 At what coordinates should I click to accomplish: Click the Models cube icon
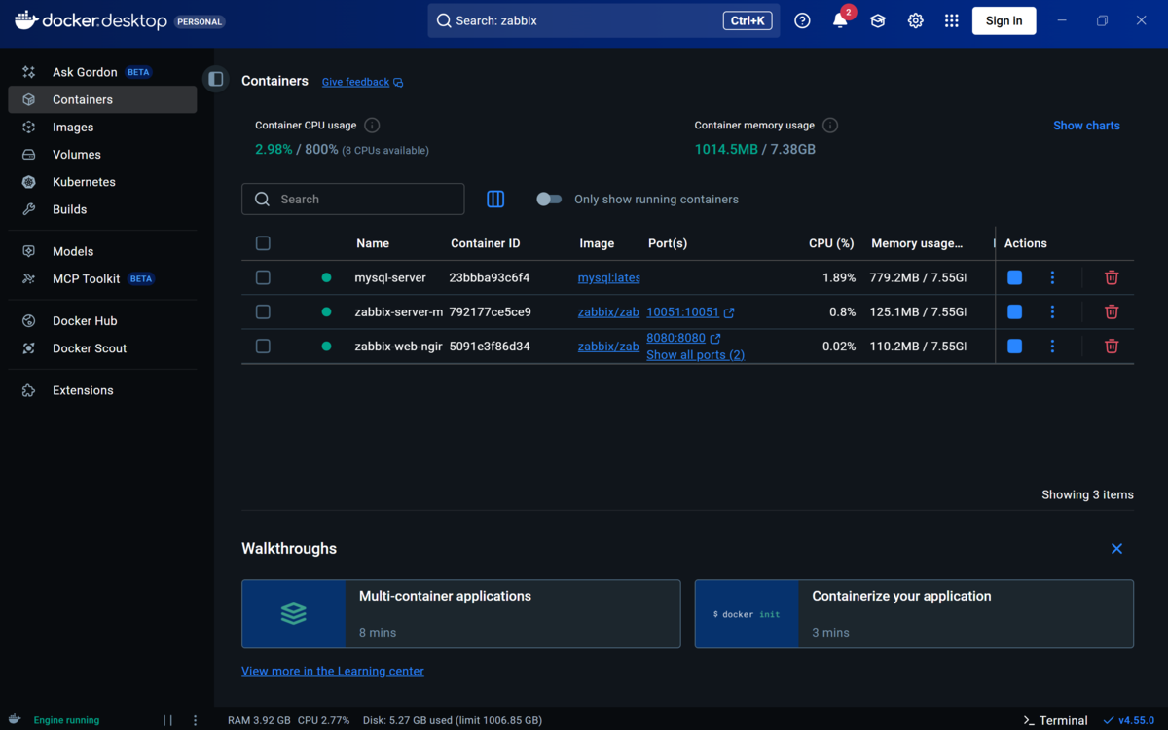click(29, 251)
